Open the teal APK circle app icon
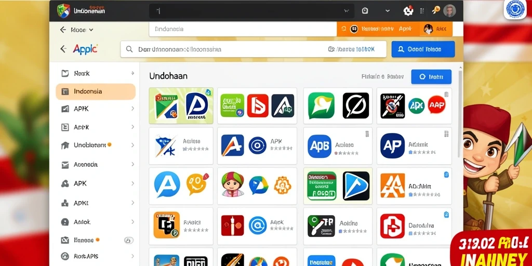532x266 pixels. (x=416, y=105)
